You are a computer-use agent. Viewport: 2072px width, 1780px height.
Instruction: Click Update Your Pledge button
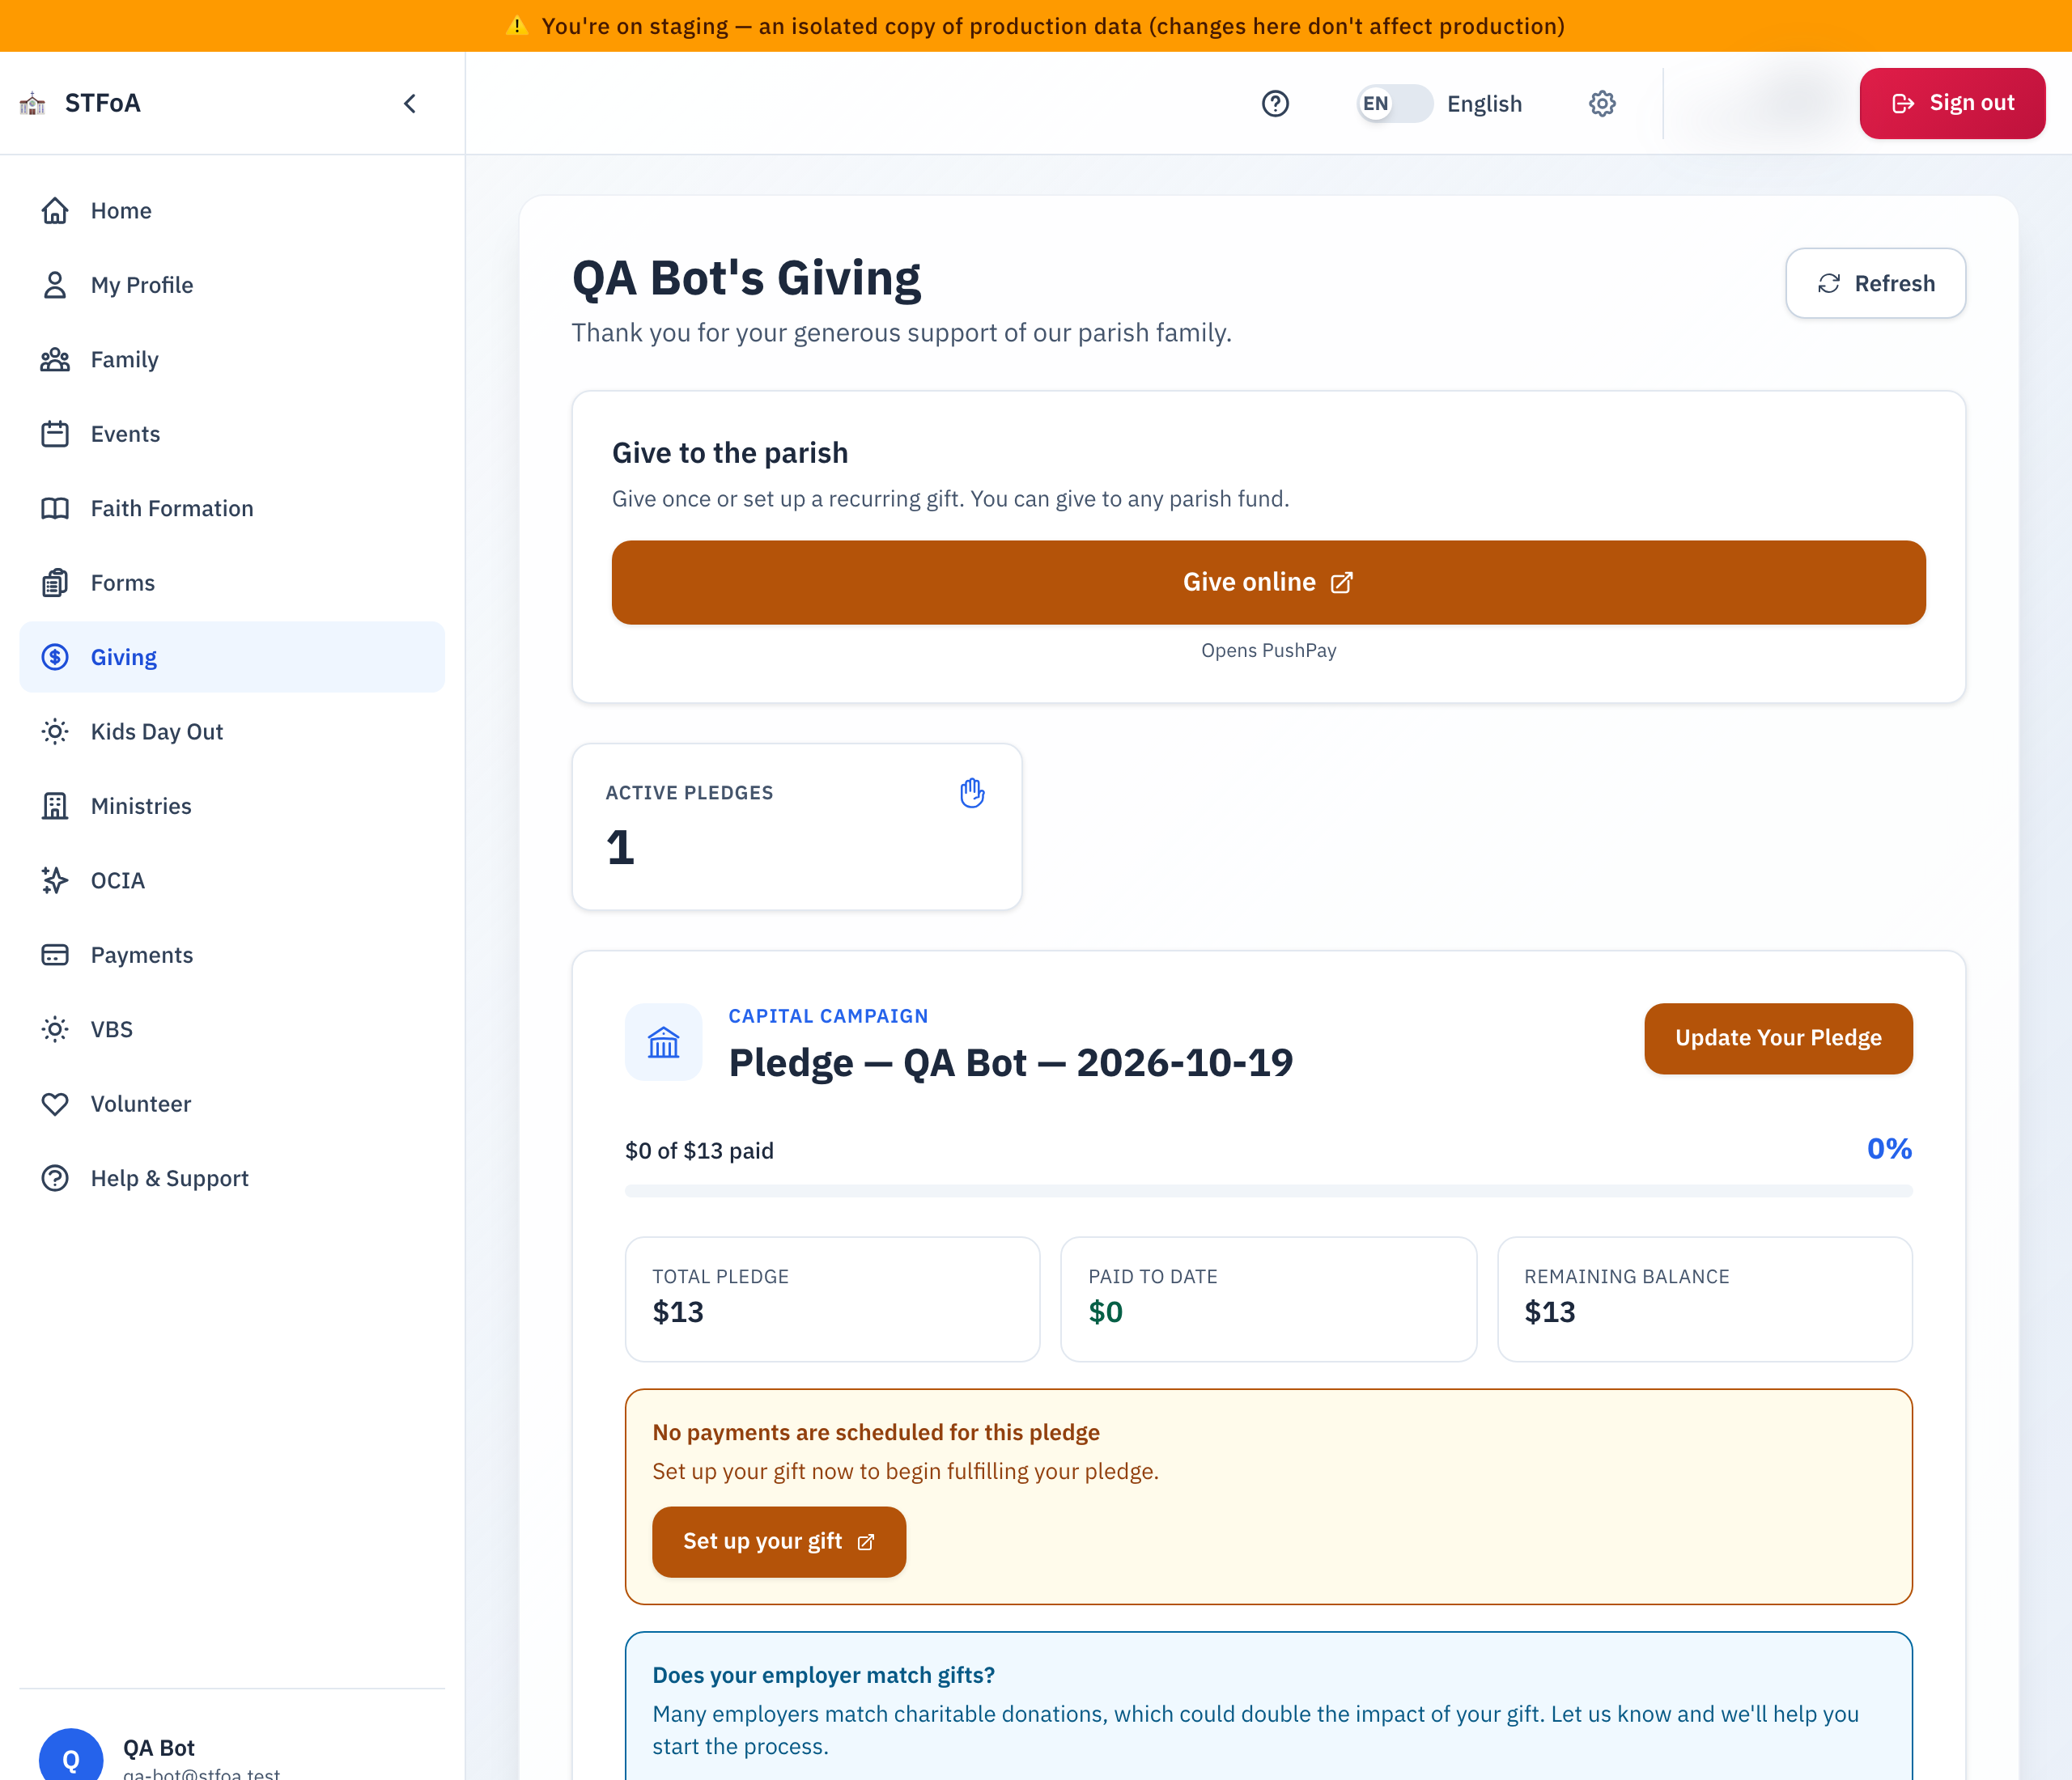click(x=1778, y=1038)
